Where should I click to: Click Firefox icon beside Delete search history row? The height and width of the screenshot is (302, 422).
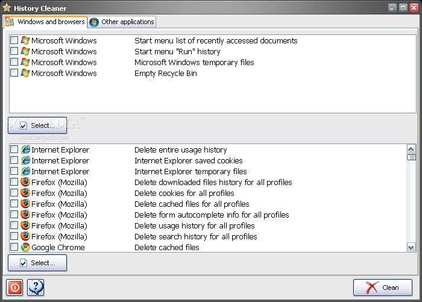pos(25,236)
